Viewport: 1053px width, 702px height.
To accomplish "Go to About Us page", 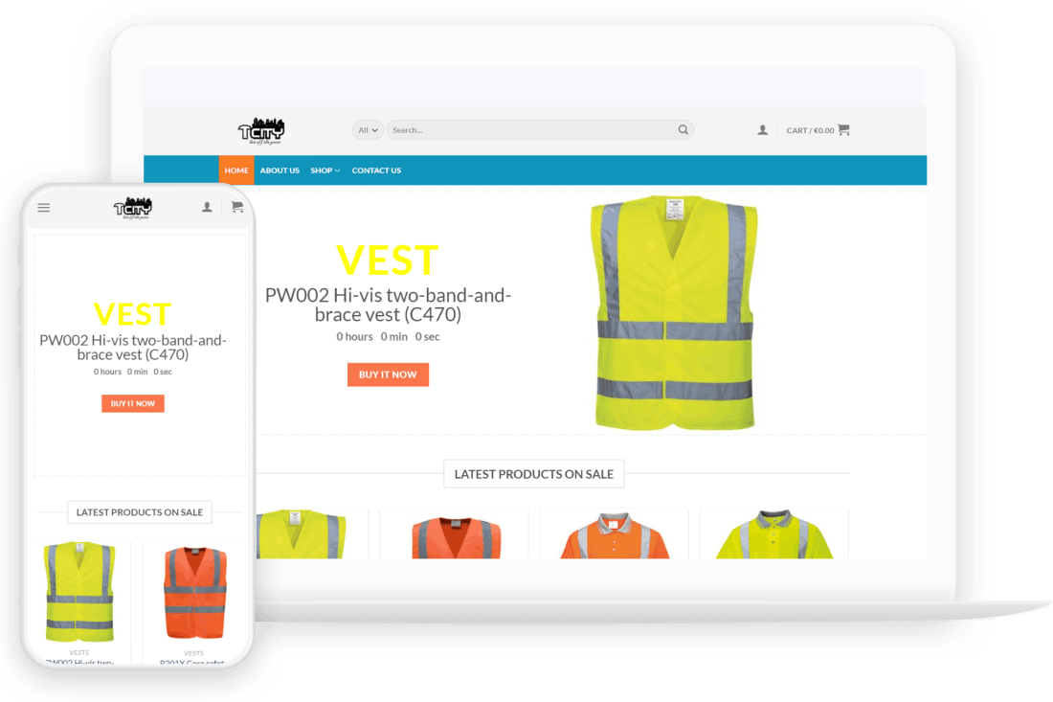I will (280, 170).
